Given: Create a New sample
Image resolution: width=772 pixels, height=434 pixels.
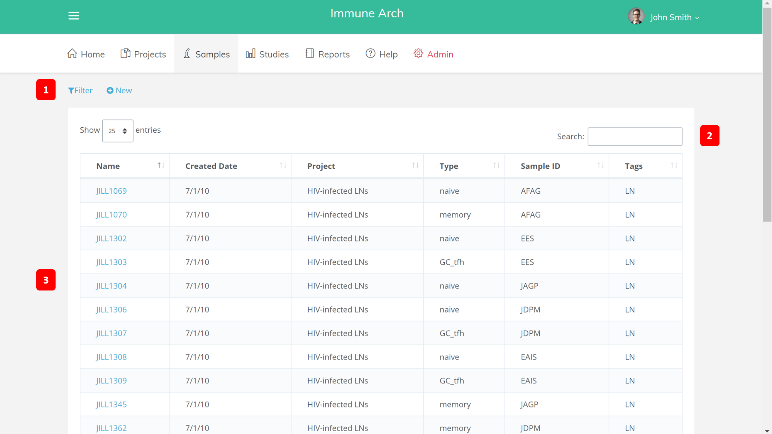Looking at the screenshot, I should click(119, 91).
